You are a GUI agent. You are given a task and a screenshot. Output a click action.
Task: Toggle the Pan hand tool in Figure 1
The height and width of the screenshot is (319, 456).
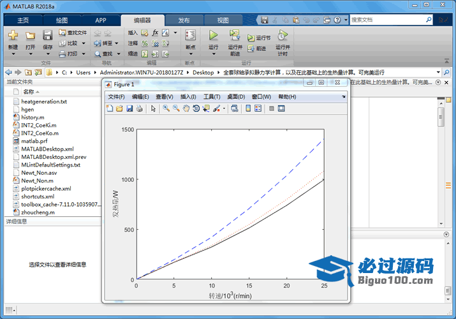186,108
